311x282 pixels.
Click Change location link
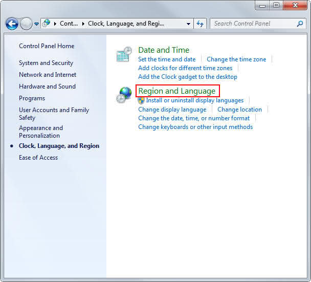239,110
